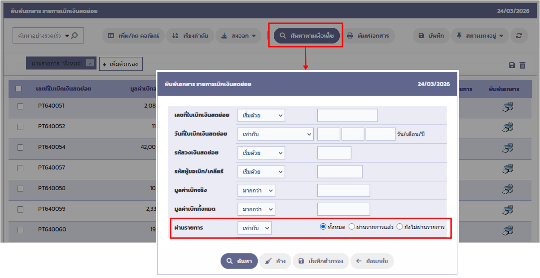Click the 'ย้อนกลับ' back button
Viewport: 540px width, 278px height.
pos(372,261)
